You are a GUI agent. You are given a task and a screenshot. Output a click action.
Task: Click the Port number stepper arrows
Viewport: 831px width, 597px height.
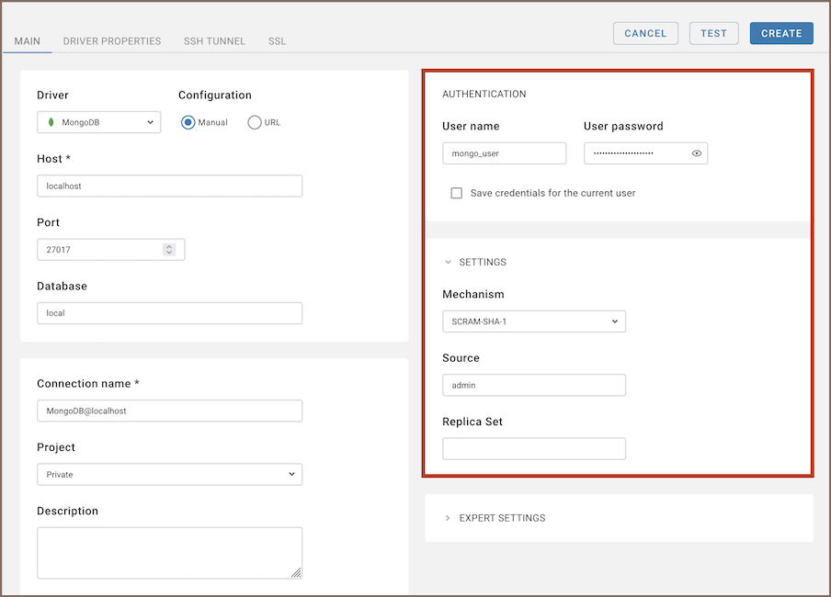(169, 249)
